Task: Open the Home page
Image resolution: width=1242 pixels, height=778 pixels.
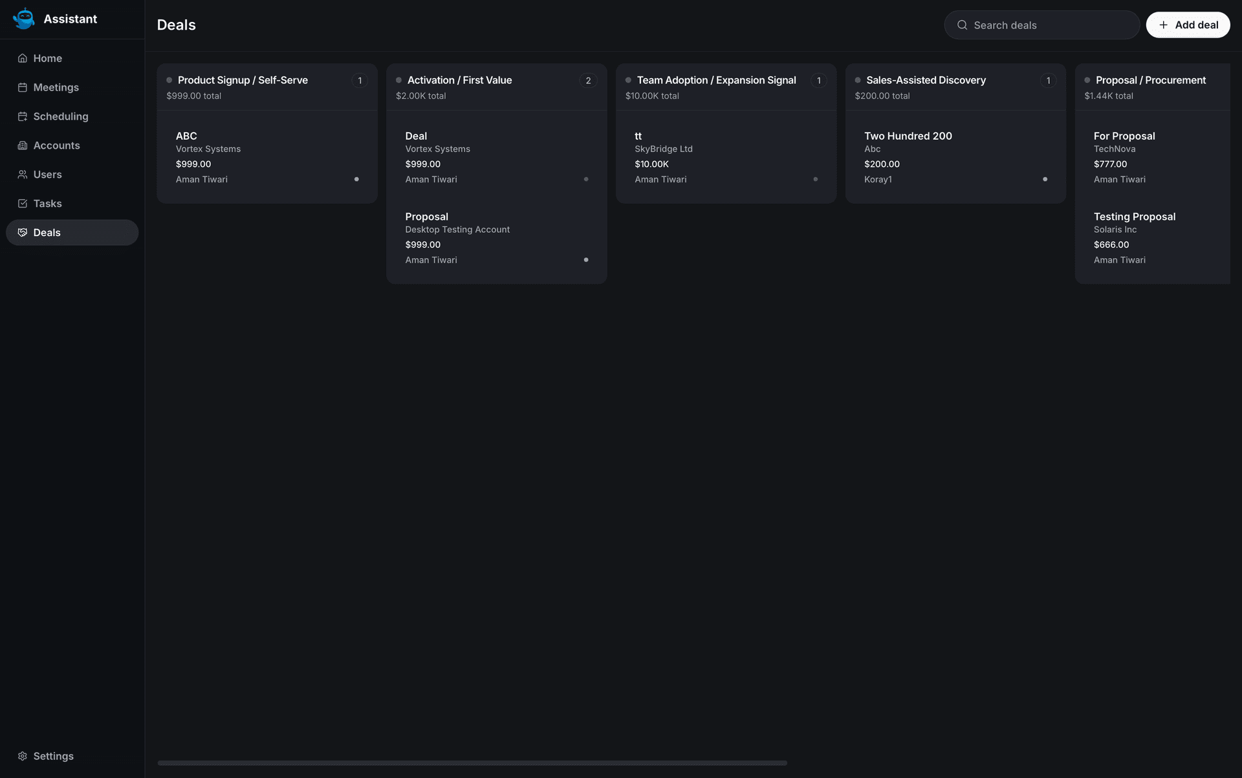Action: (x=72, y=58)
